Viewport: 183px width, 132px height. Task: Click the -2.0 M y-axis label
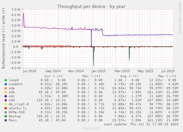[15, 57]
